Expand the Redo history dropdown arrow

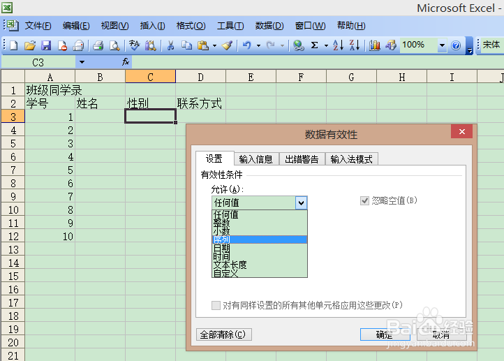pyautogui.click(x=282, y=45)
